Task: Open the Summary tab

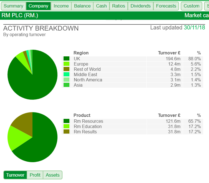Action: coord(14,6)
